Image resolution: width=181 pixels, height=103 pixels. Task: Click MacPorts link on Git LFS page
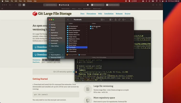click(x=36, y=62)
